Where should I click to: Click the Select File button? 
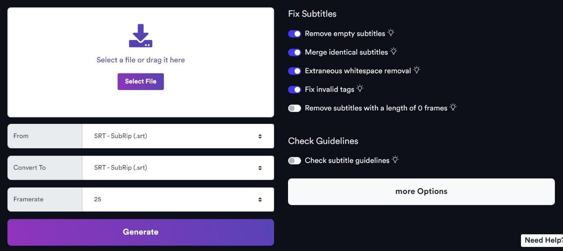(141, 81)
